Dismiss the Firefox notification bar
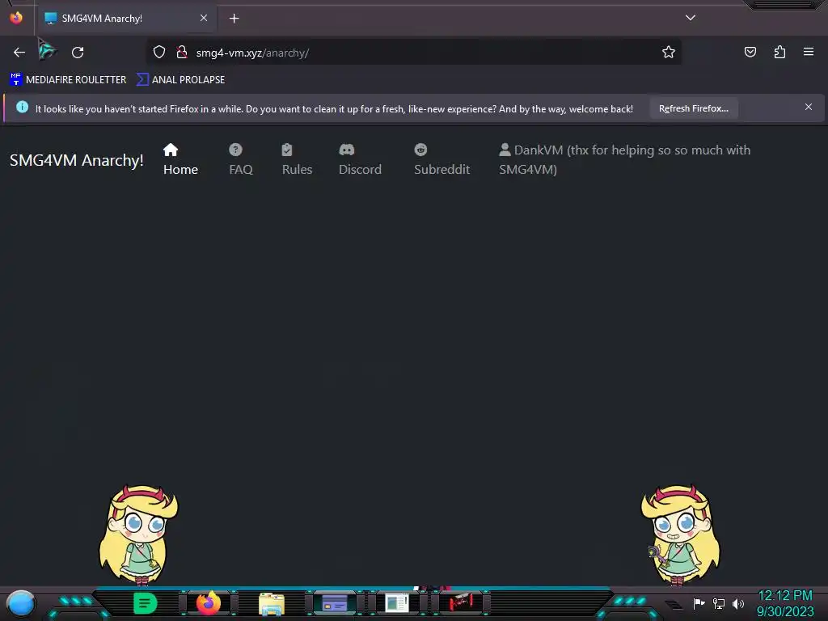828x621 pixels. point(809,108)
